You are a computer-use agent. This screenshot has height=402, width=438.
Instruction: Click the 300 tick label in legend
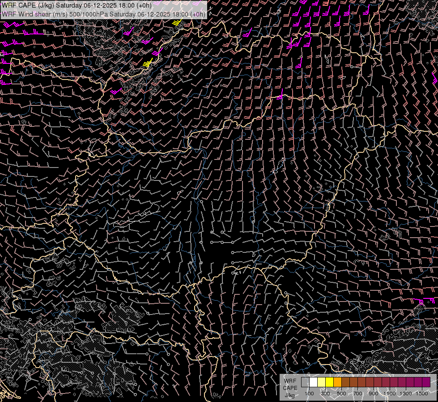click(325, 394)
